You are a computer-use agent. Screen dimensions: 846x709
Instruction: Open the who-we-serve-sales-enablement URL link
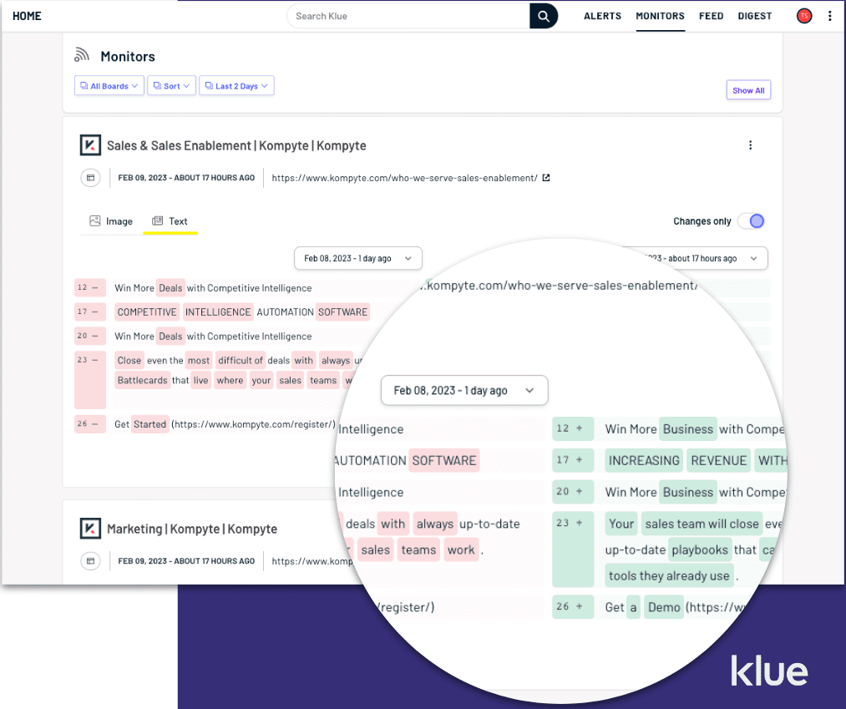[403, 177]
